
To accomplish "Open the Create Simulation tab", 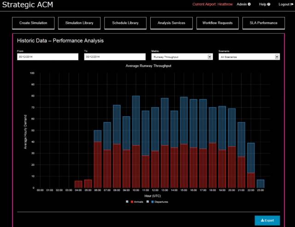I will 33,23.
